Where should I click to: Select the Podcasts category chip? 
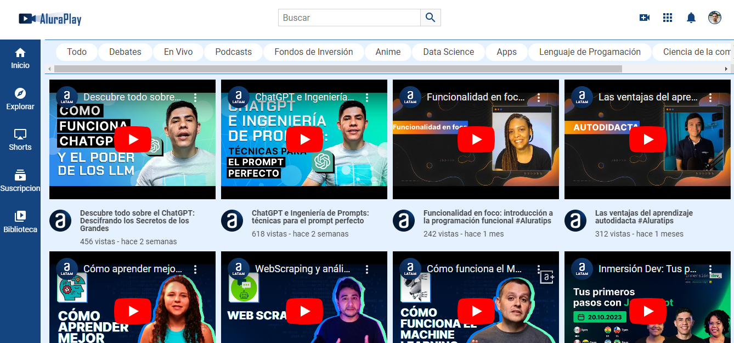[234, 52]
